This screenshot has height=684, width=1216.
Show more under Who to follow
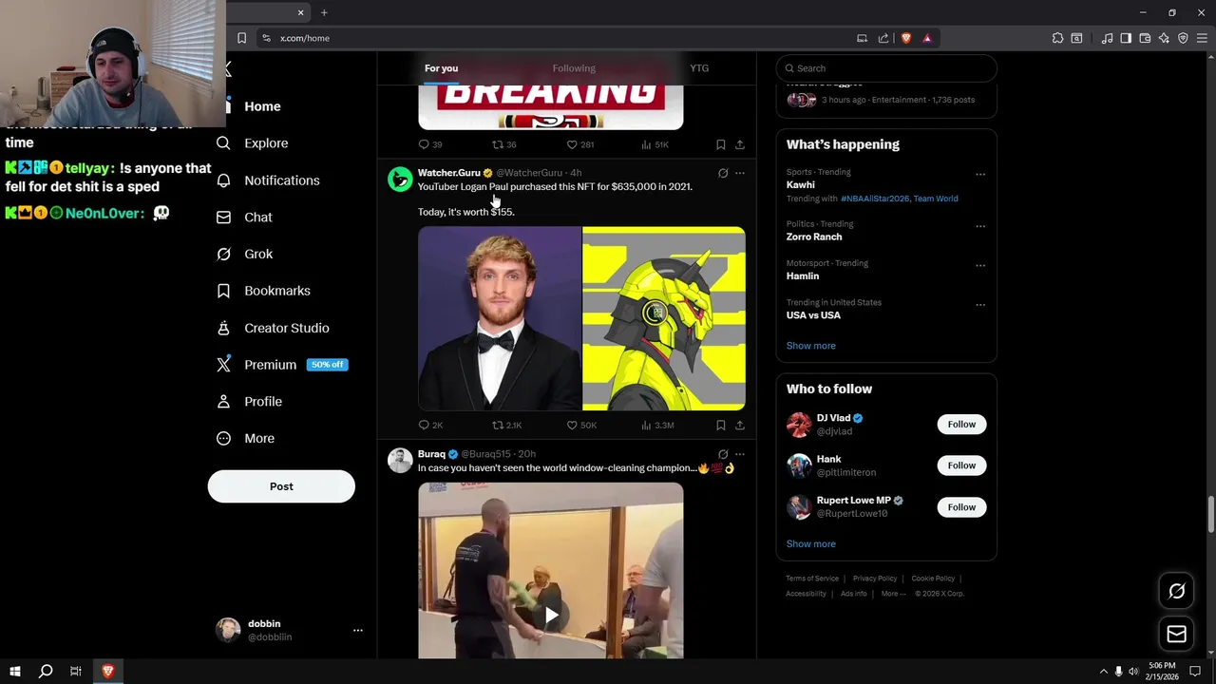[x=811, y=544]
